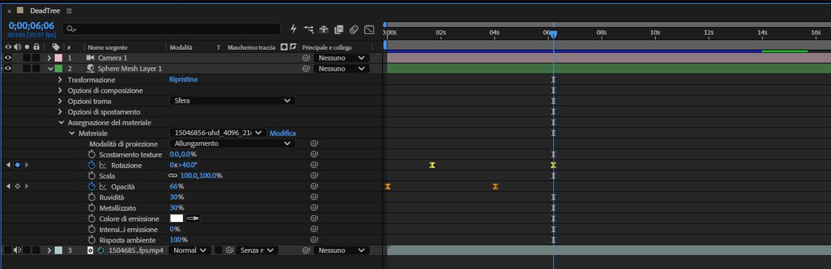This screenshot has width=831, height=269.
Task: Open Sphere Mesh Layer 1 parent dropdown
Action: point(341,69)
